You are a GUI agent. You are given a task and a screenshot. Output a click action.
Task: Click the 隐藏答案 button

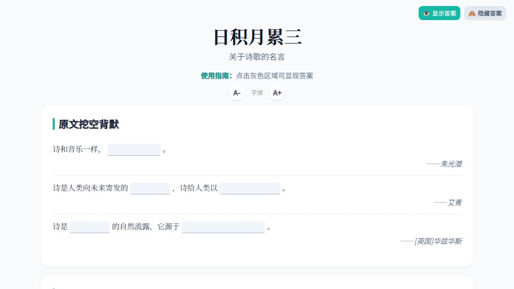(x=485, y=13)
